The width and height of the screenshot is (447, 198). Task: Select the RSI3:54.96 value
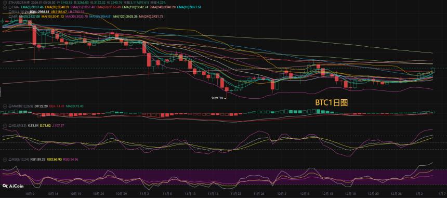[x=71, y=160]
